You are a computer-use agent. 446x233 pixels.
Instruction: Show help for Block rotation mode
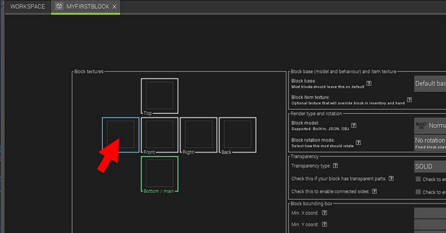tap(358, 143)
